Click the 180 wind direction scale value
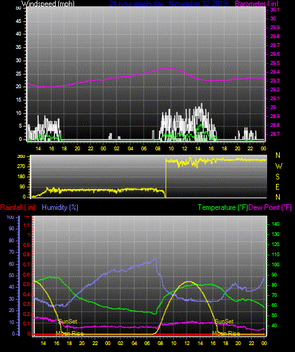The height and width of the screenshot is (352, 295). coord(21,177)
